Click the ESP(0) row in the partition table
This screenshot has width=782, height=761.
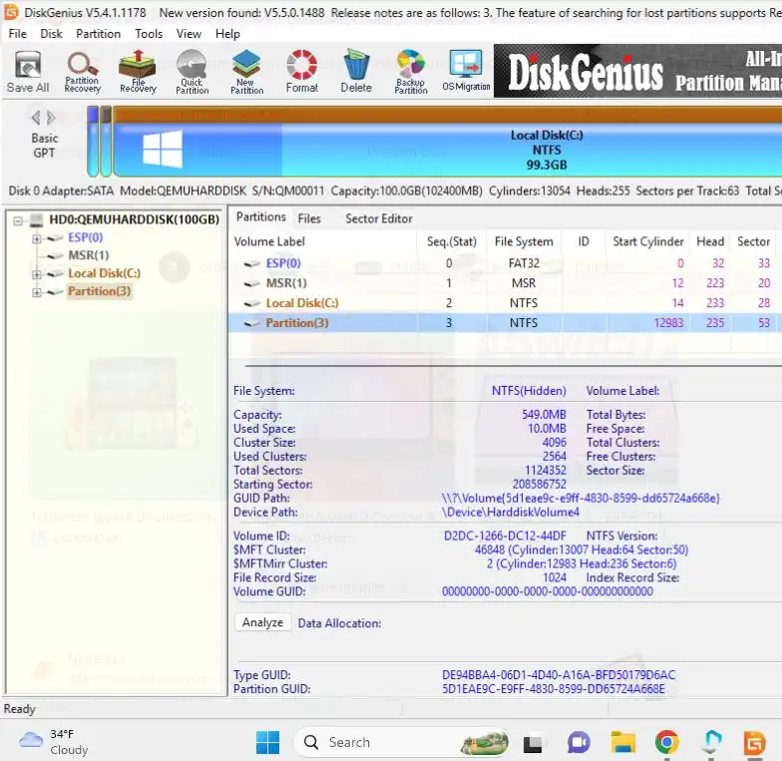pyautogui.click(x=505, y=263)
